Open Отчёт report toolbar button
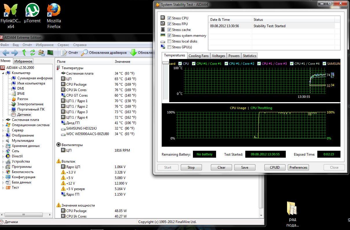This screenshot has width=350, height=230. pyautogui.click(x=70, y=53)
